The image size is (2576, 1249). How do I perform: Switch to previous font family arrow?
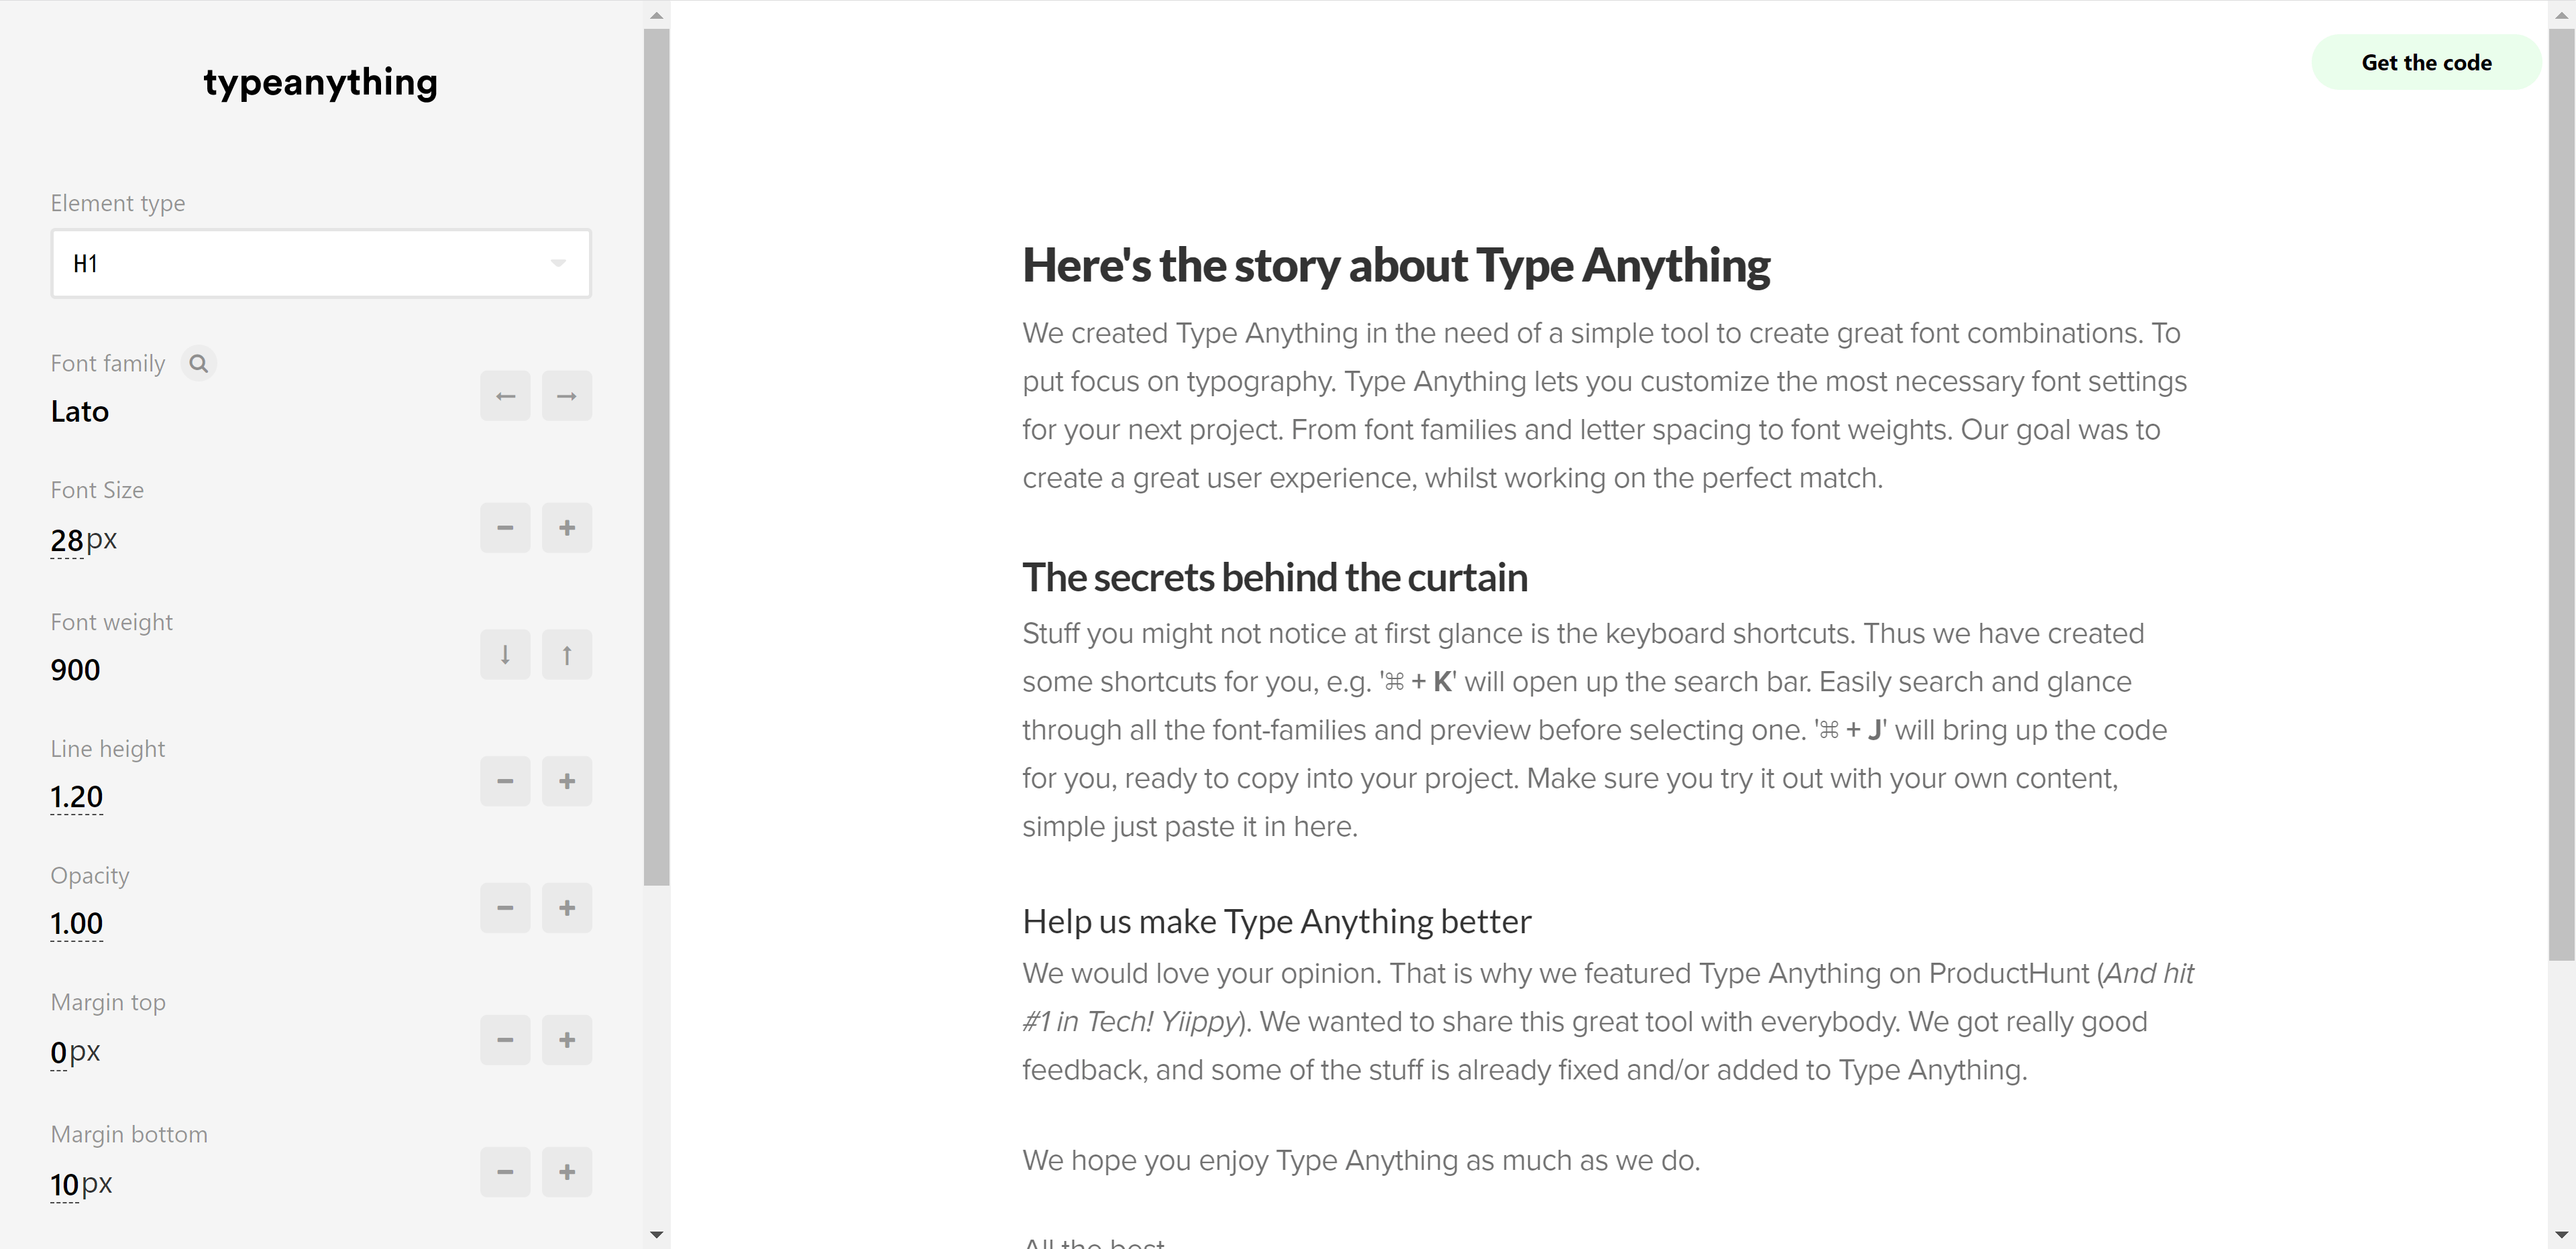[x=505, y=397]
